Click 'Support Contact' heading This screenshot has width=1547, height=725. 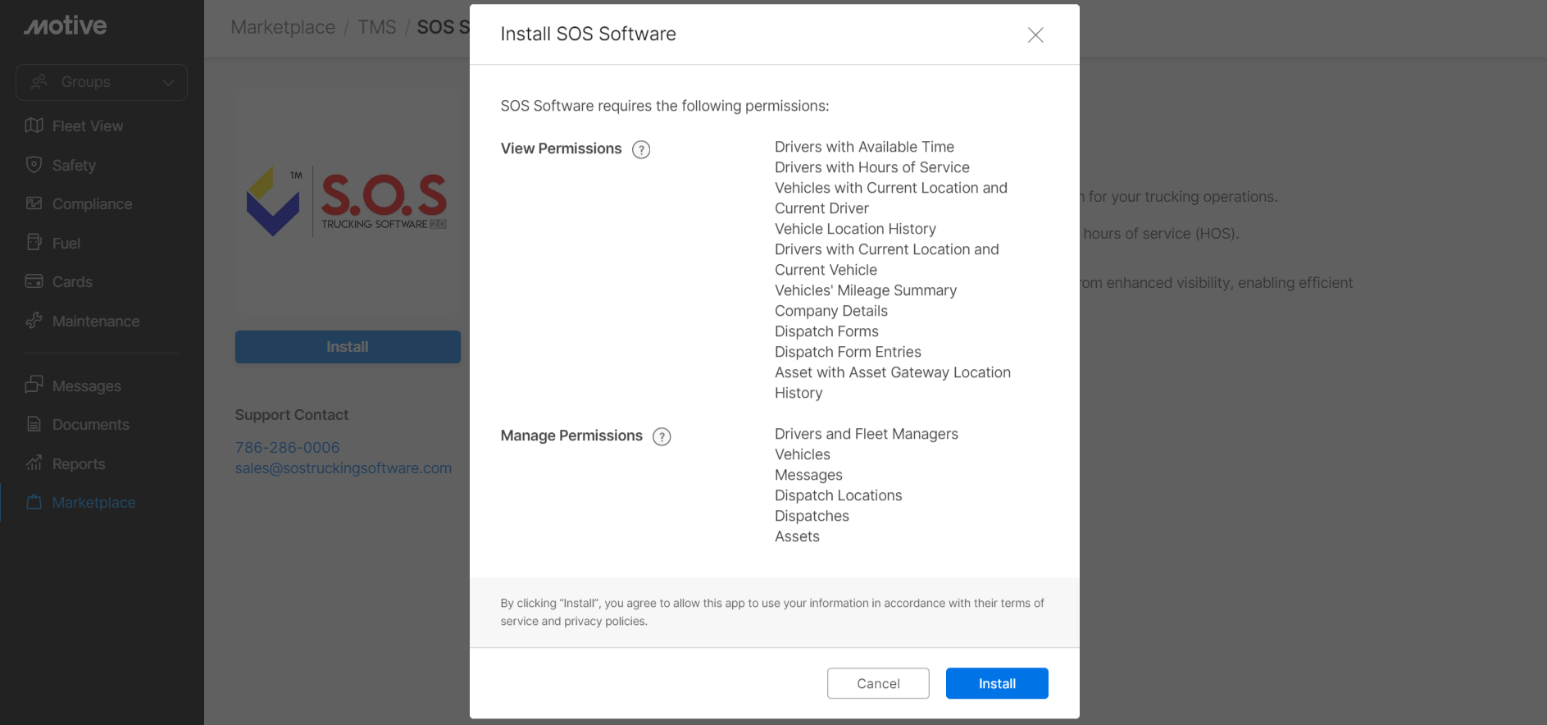point(292,415)
